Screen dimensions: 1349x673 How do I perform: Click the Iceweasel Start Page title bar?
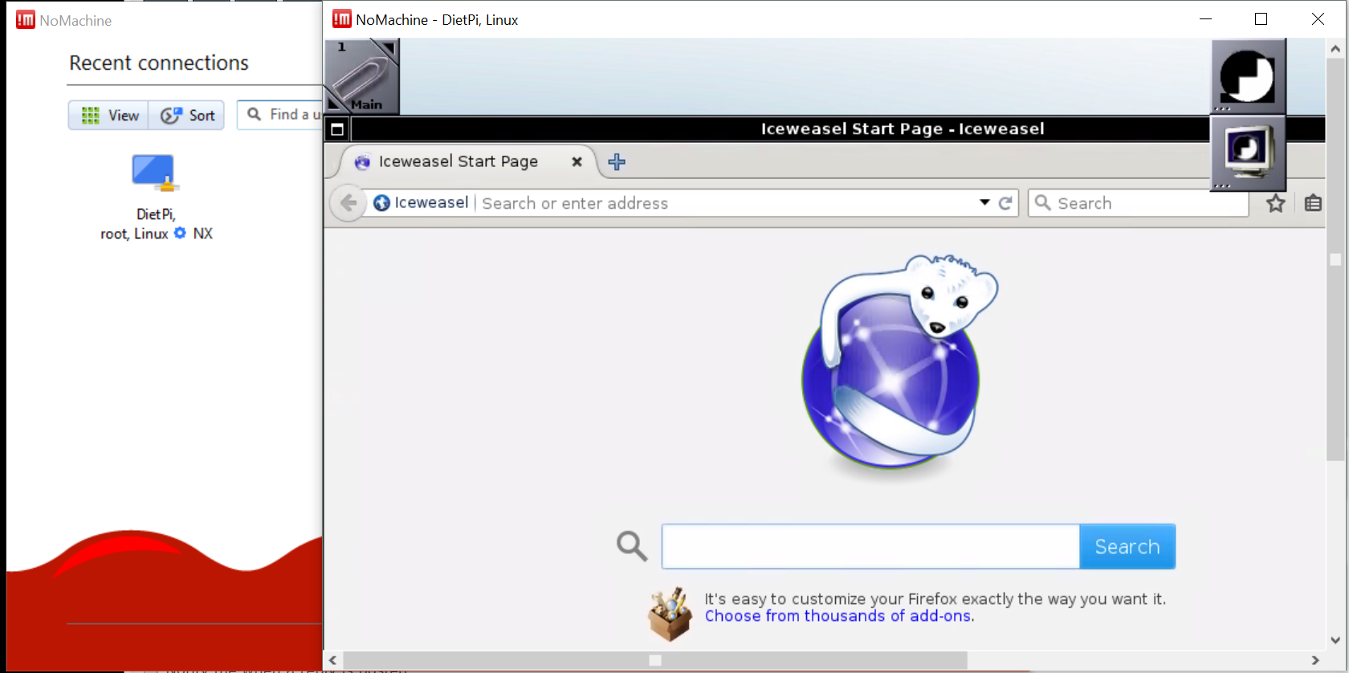click(903, 128)
